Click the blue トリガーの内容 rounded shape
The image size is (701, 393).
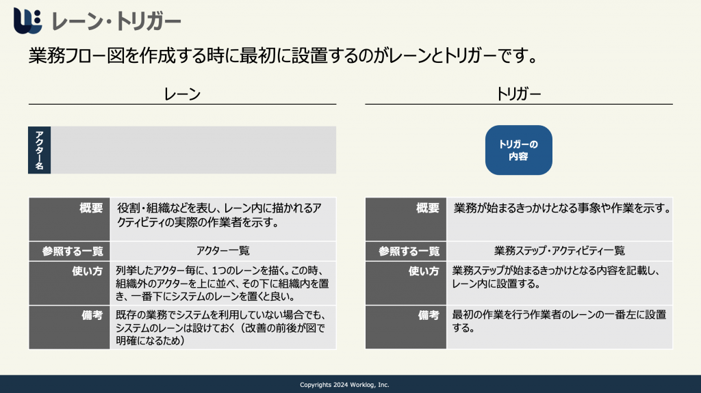(x=519, y=150)
